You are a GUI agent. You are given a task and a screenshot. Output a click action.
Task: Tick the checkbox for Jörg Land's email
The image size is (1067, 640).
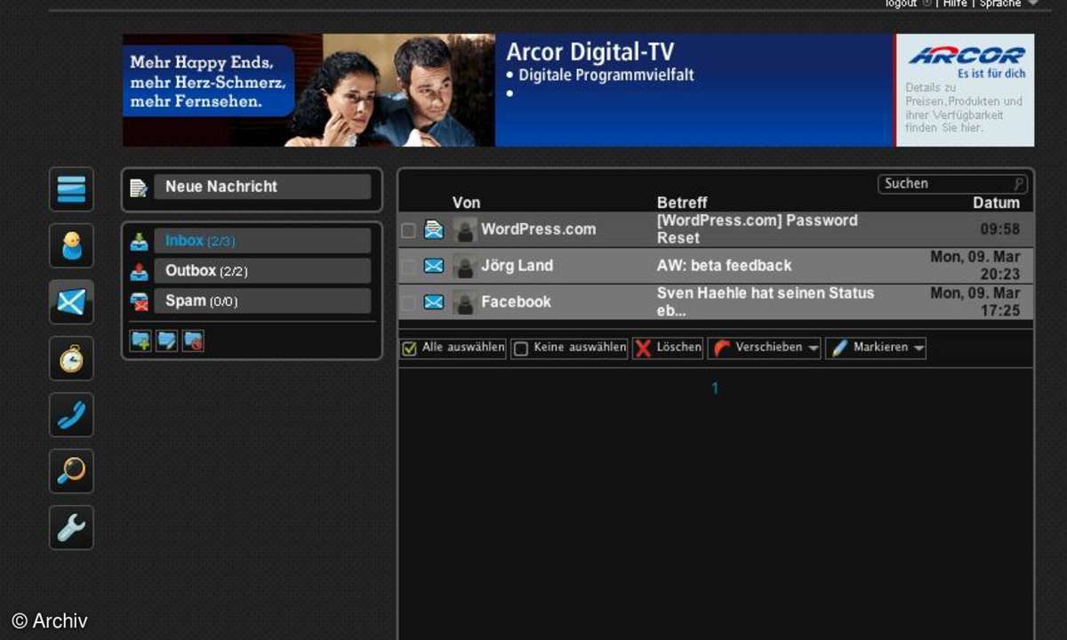coord(408,267)
